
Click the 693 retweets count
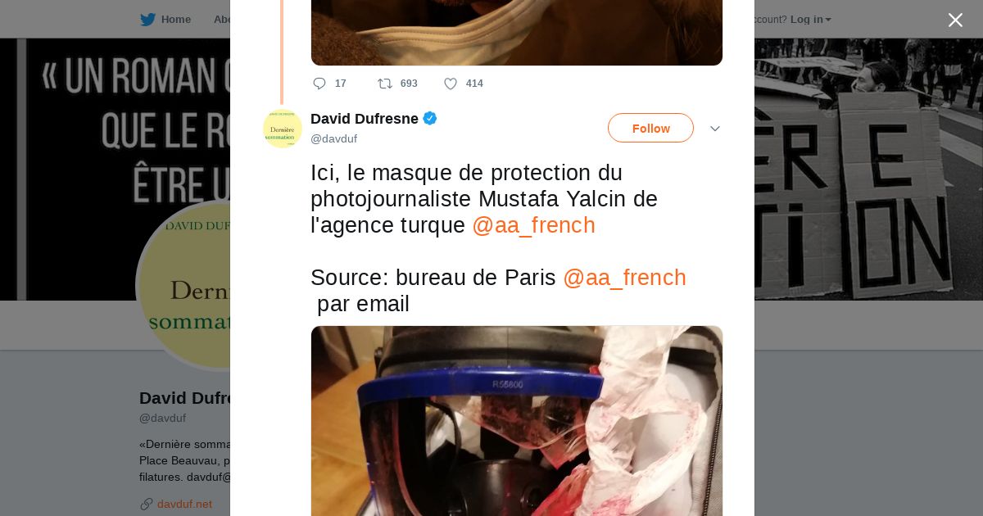(x=409, y=84)
